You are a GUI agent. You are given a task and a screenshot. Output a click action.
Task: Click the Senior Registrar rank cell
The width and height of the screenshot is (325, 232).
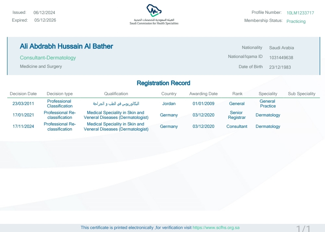tap(237, 115)
